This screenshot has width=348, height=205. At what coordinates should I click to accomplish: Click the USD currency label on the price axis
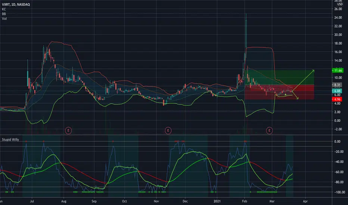click(x=340, y=4)
